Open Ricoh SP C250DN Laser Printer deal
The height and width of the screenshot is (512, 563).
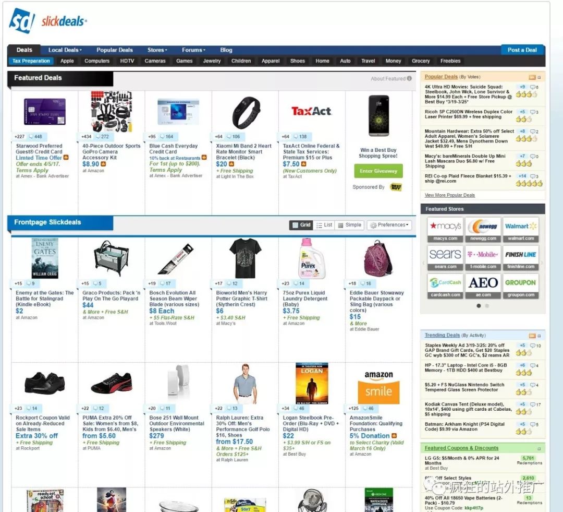click(x=469, y=114)
